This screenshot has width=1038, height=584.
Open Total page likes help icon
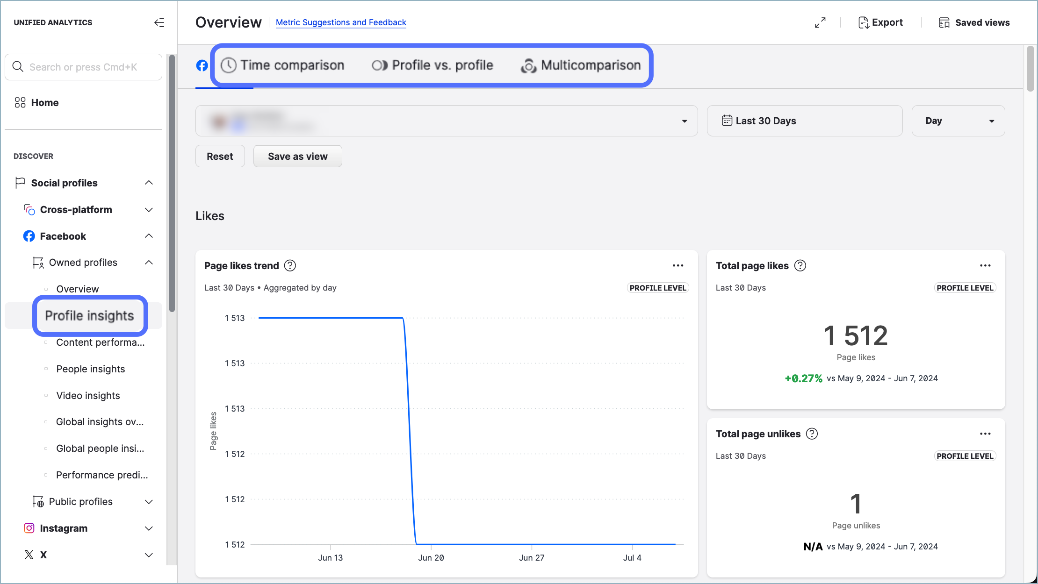click(x=800, y=265)
